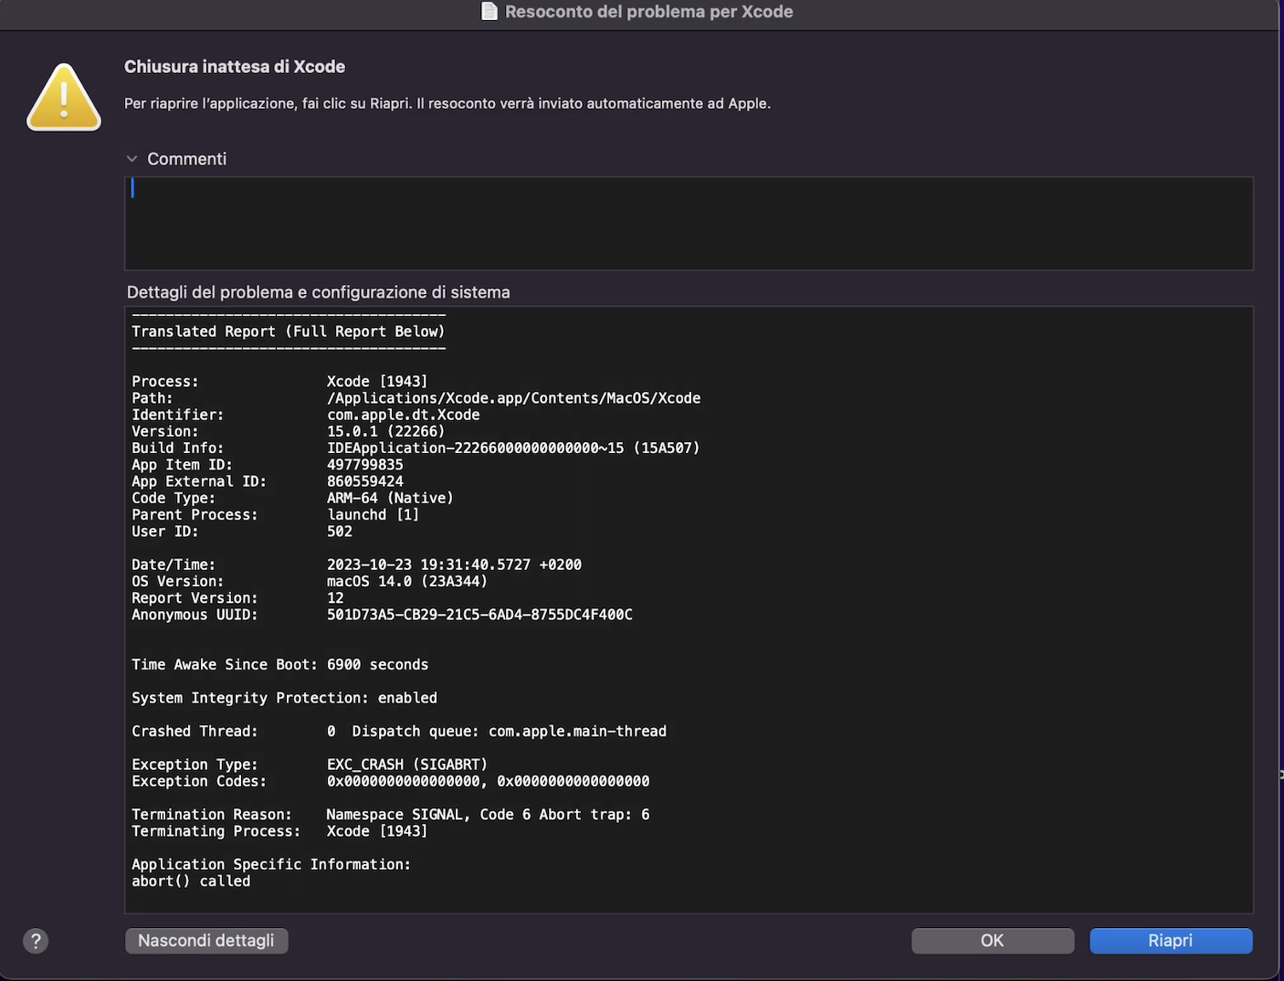Image resolution: width=1284 pixels, height=981 pixels.
Task: Click the Exception Type 'EXC_CRASH (SIGABRT)'
Action: point(407,765)
